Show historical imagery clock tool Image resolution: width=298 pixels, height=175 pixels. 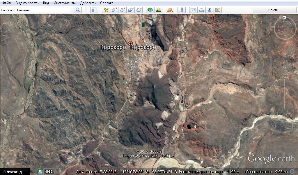tap(150, 10)
